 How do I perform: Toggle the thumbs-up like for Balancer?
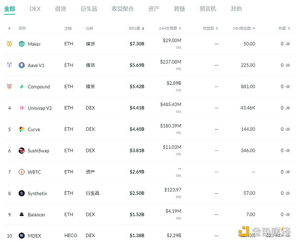coord(288,214)
